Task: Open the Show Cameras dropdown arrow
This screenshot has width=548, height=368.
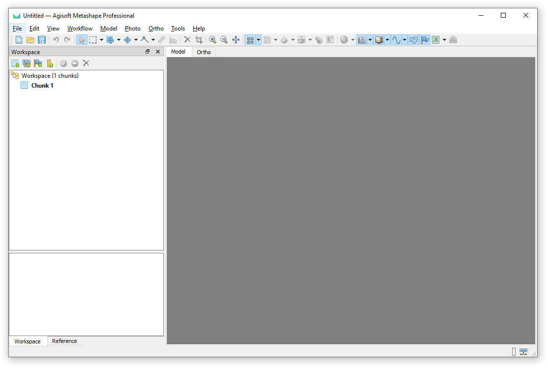Action: [x=370, y=40]
